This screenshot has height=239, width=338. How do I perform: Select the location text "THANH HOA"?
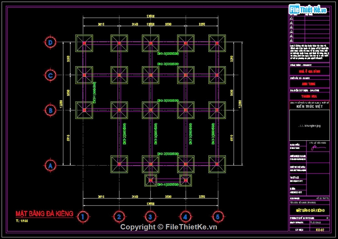click(x=309, y=97)
